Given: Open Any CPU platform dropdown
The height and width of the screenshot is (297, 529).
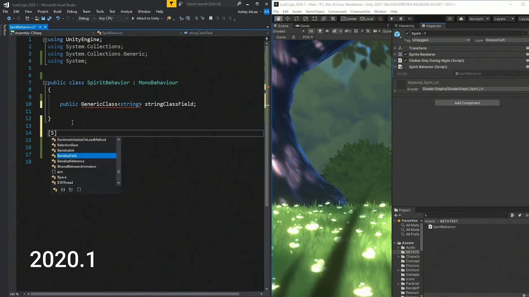Looking at the screenshot, I should [x=113, y=19].
